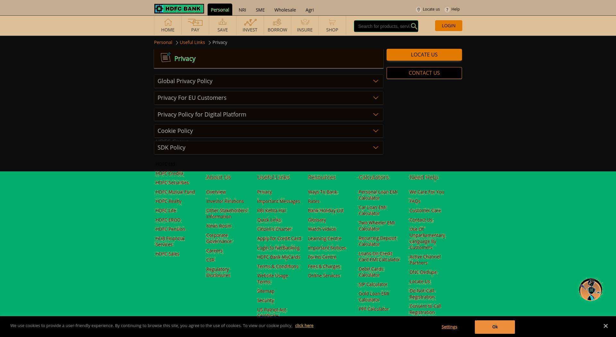This screenshot has width=616, height=337.
Task: Open Important Messages footer link
Action: tap(278, 201)
